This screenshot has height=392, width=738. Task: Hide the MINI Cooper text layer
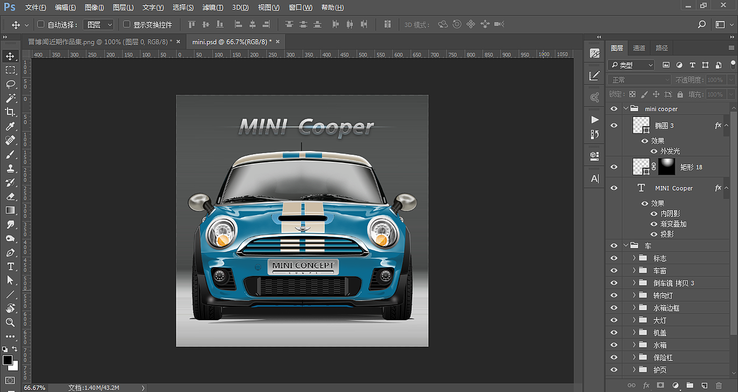coord(614,188)
